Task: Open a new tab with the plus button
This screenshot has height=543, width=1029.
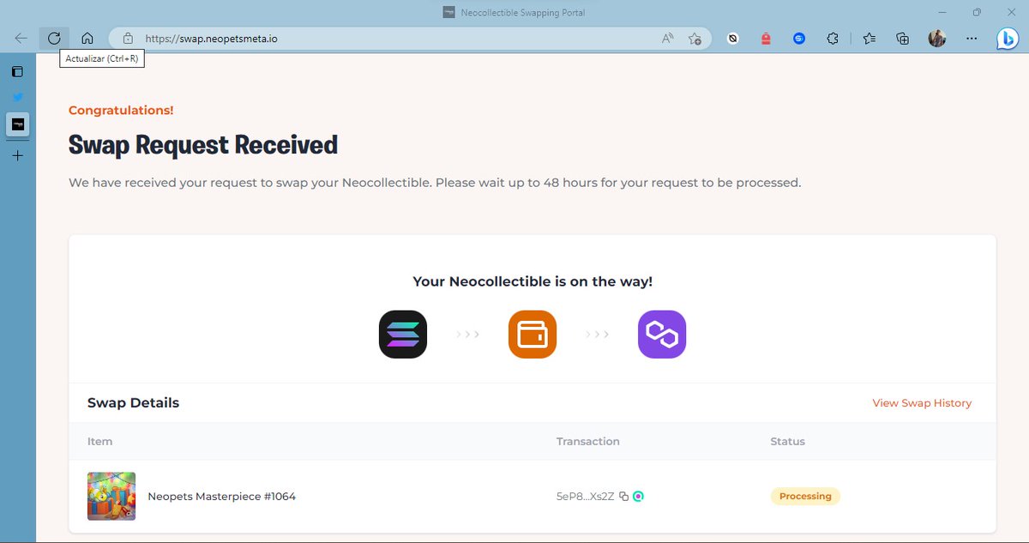Action: (x=17, y=155)
